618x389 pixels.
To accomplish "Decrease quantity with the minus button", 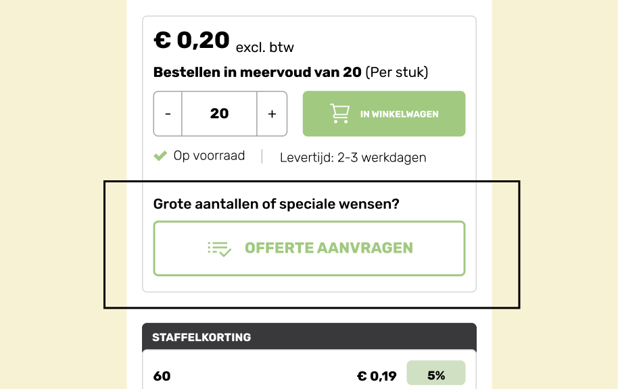I will coord(168,113).
